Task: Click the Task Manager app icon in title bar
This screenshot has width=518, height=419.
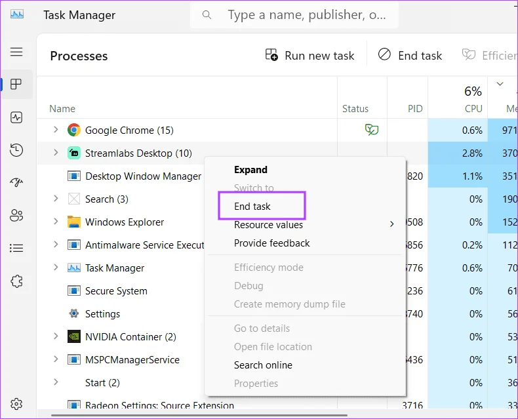Action: coord(17,14)
